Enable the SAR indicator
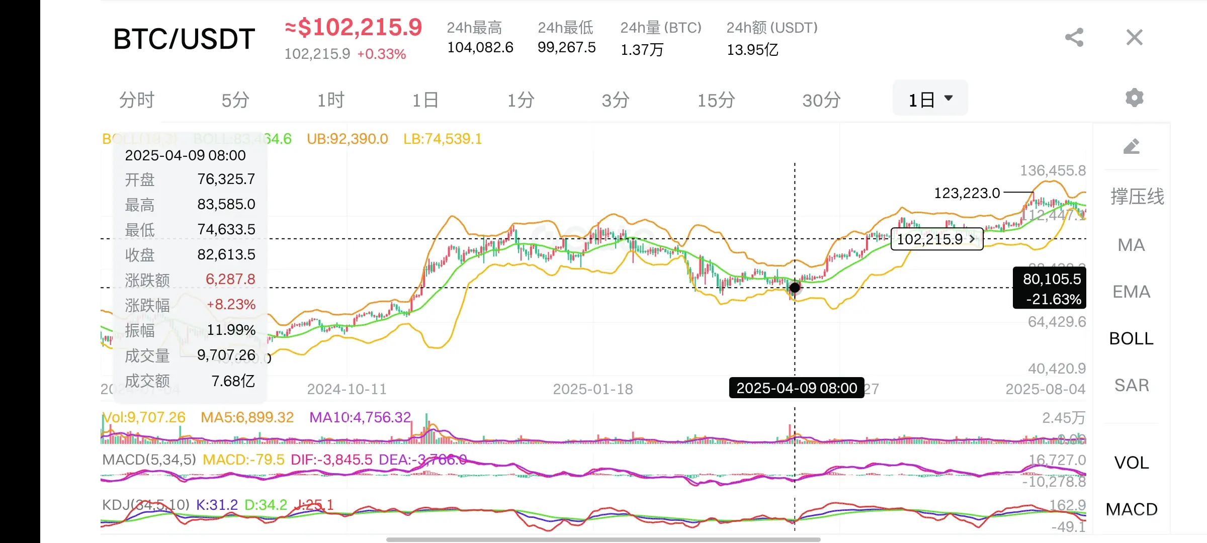Screen dimensions: 1207x543 tap(1131, 386)
